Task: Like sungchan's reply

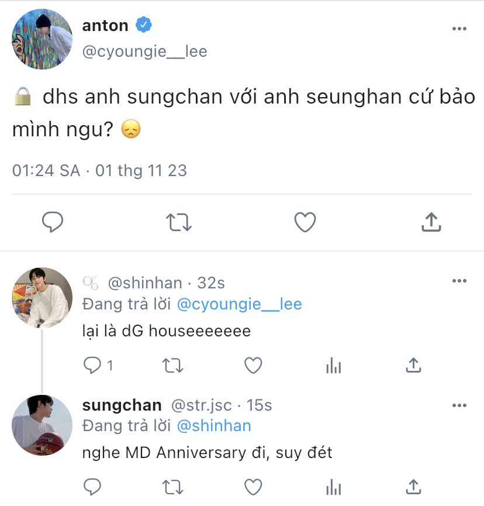Action: coord(253,487)
